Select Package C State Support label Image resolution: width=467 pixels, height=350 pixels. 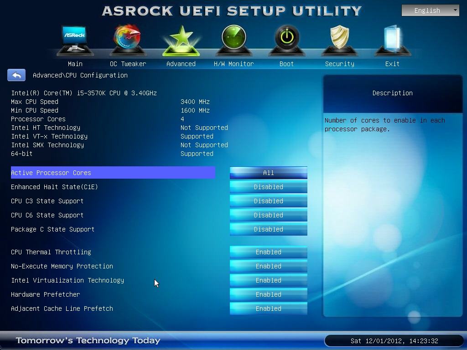click(52, 229)
